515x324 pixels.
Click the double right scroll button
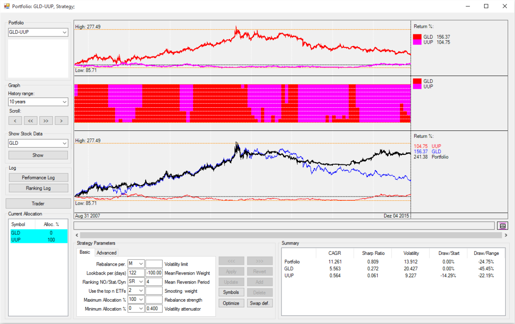coord(46,121)
